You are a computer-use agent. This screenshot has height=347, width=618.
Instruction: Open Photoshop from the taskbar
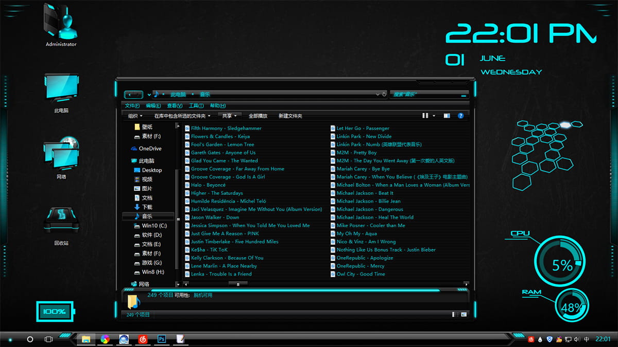click(162, 339)
